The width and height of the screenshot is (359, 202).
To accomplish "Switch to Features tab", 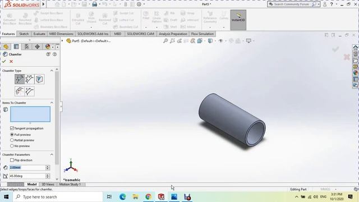I will 8,34.
